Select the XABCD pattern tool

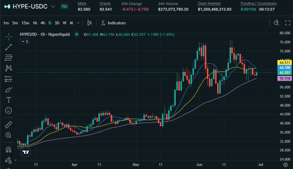click(x=9, y=68)
